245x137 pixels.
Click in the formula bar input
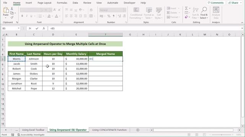tap(145, 28)
